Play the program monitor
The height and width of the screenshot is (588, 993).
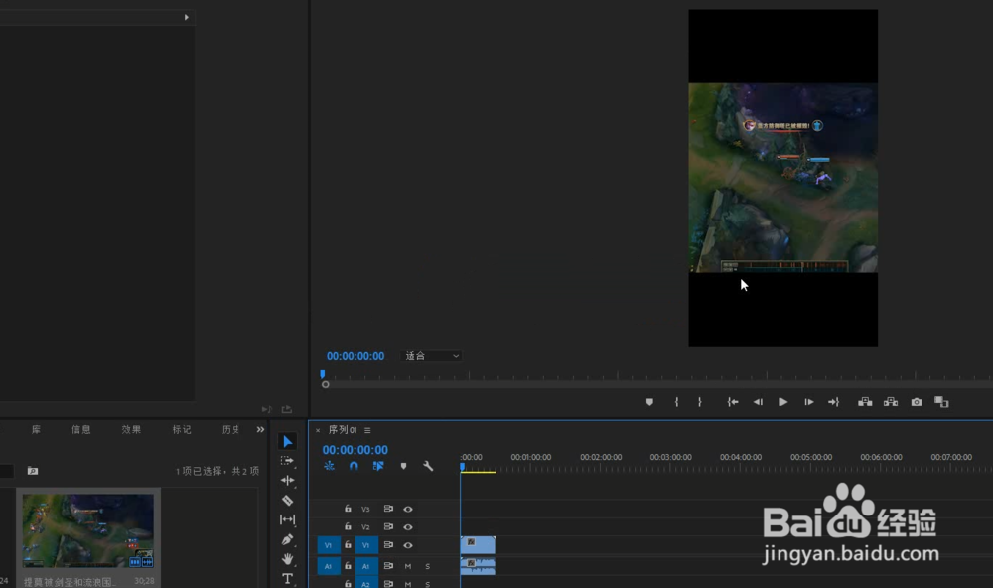point(783,402)
